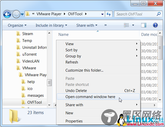Click OVFTool in address breadcrumb
This screenshot has height=127, width=165.
75,14
